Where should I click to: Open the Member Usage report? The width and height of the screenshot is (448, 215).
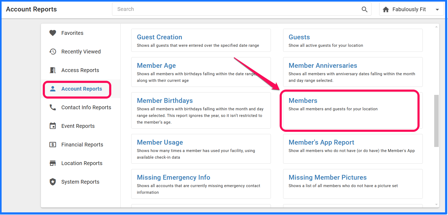pyautogui.click(x=201, y=149)
